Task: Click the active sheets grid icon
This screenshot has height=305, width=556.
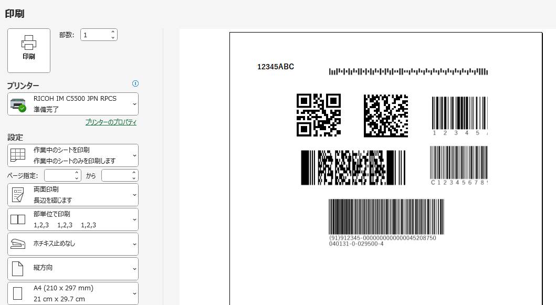Action: (18, 155)
